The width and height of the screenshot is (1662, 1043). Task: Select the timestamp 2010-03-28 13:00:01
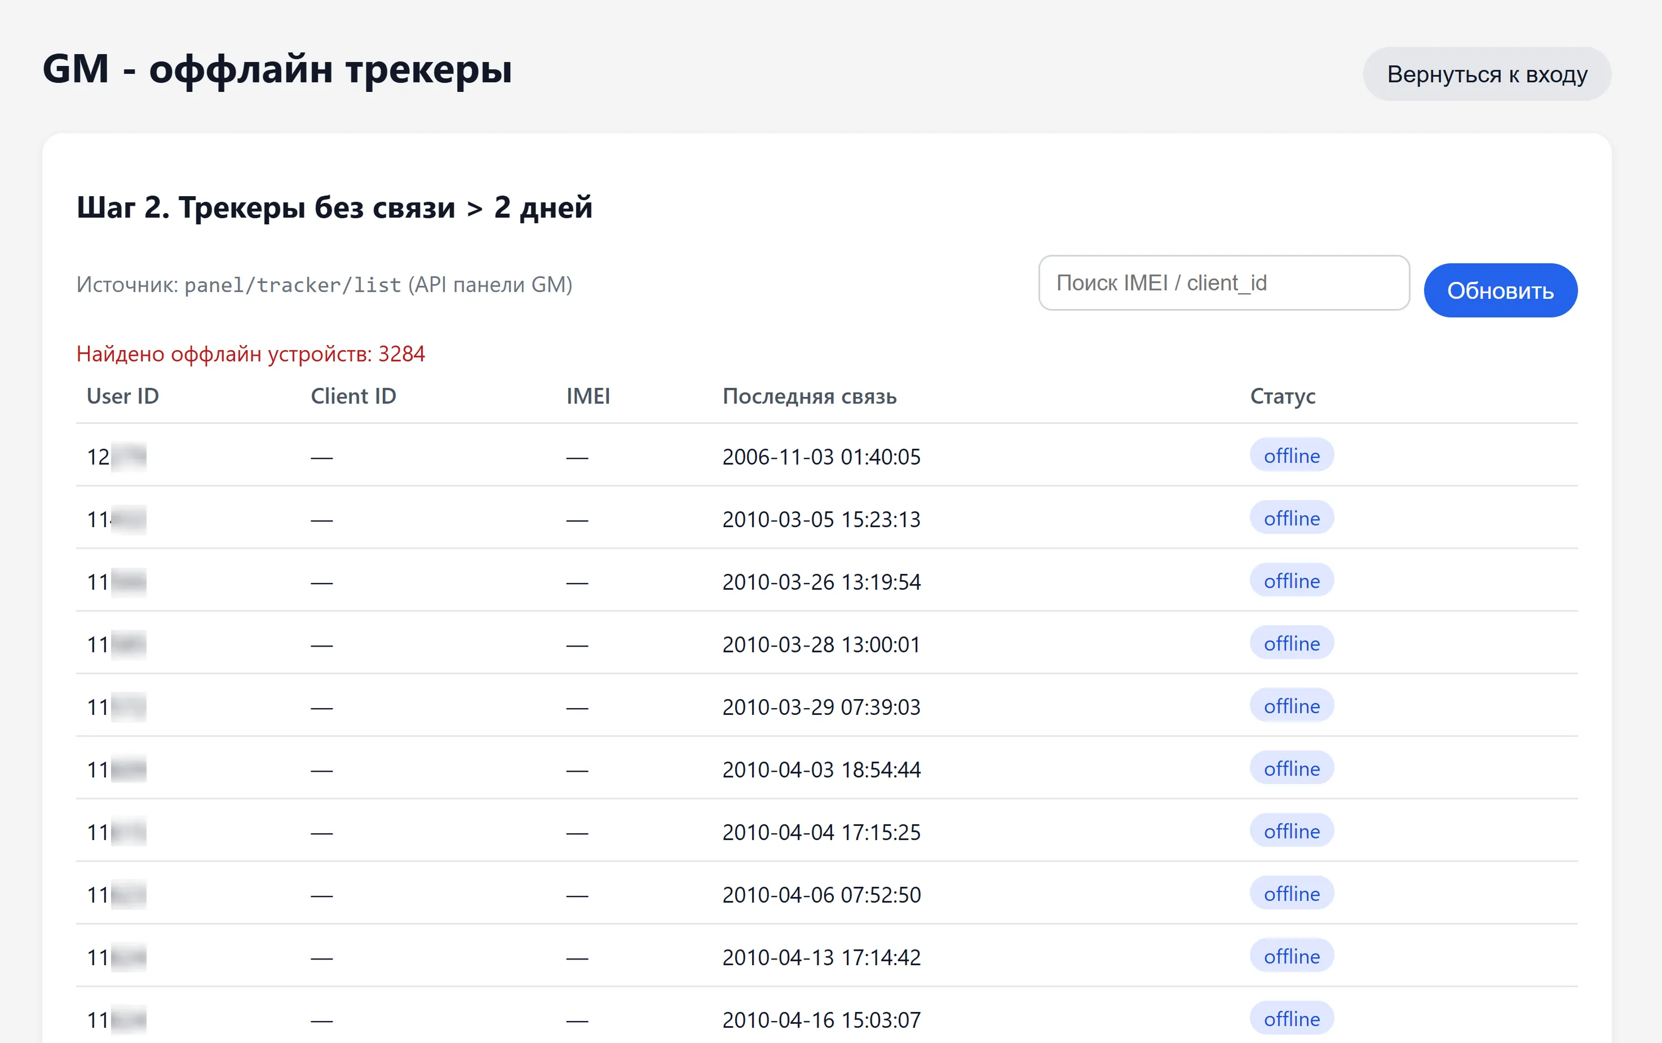[821, 644]
